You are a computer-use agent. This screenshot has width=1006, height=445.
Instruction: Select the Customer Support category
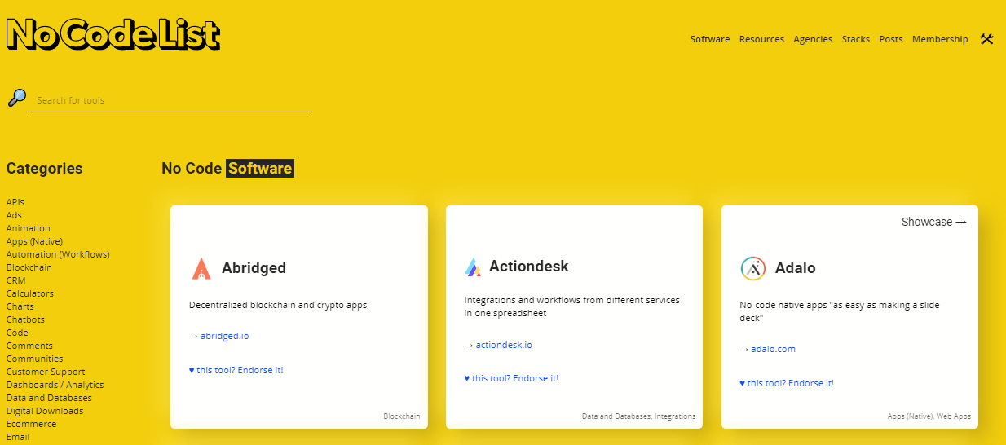pos(46,372)
